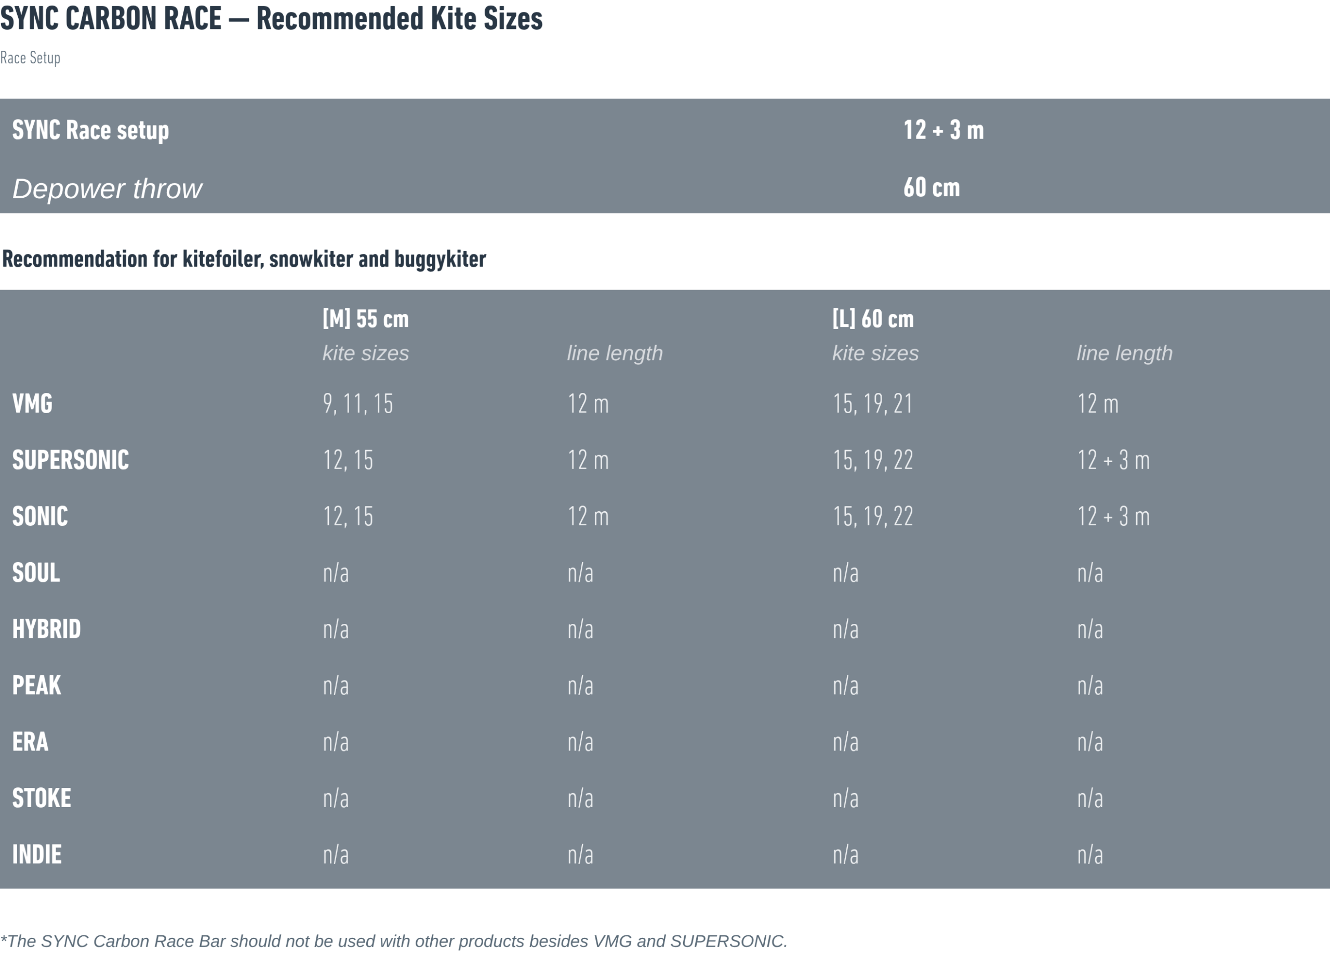
Task: Select the 'SONIC' row label
Action: pos(40,516)
